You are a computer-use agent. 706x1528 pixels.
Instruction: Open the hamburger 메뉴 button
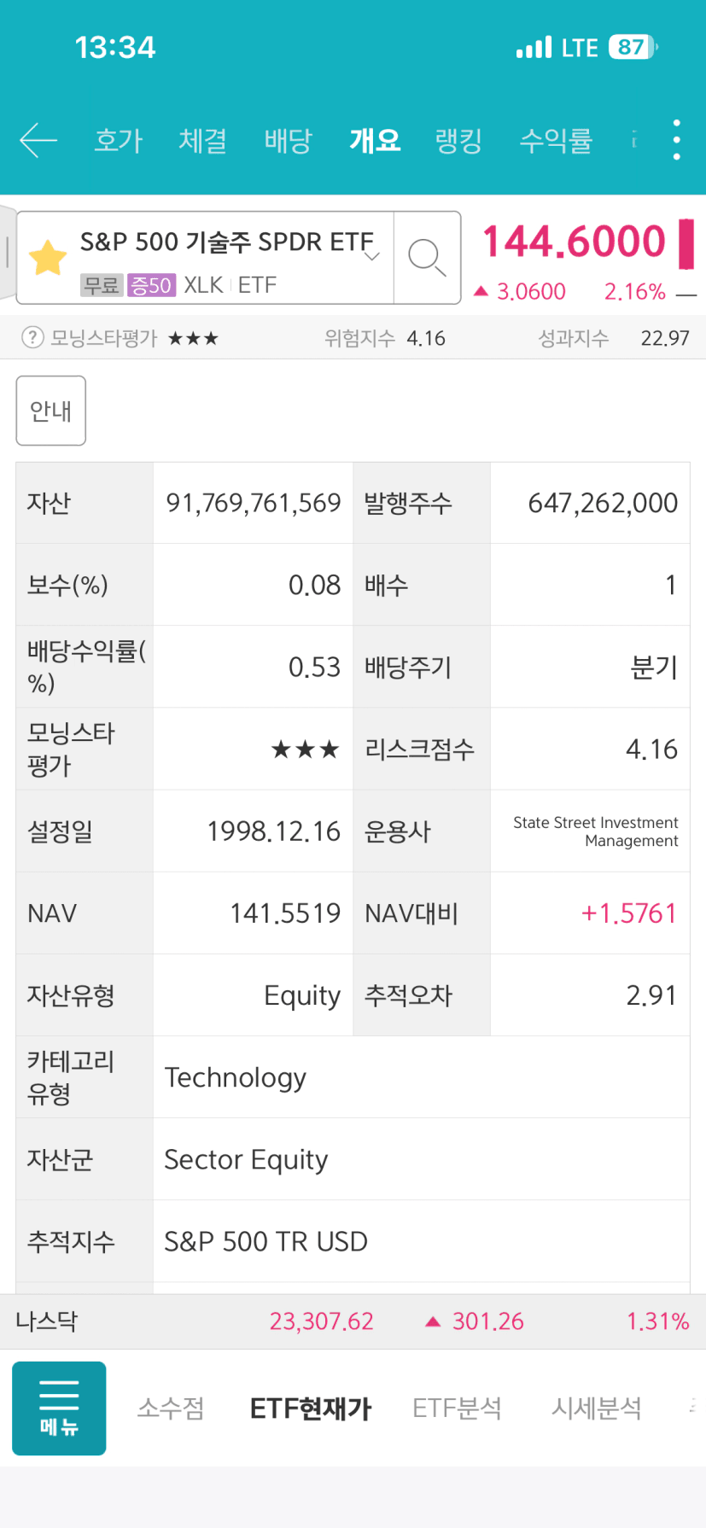tap(59, 1408)
